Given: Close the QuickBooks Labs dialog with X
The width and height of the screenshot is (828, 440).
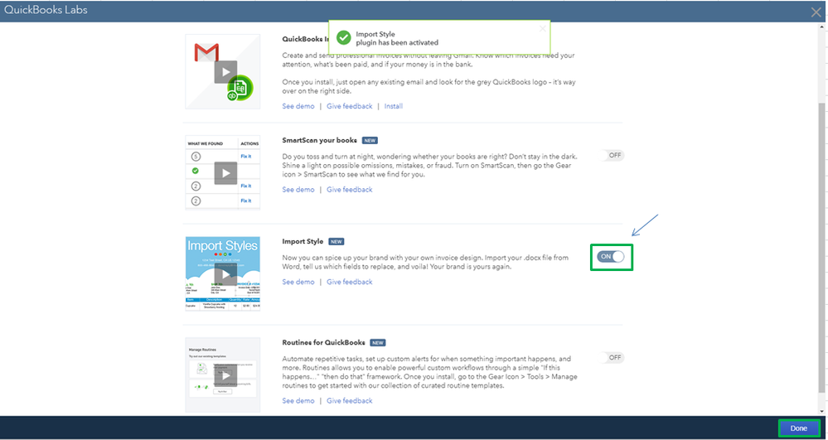Looking at the screenshot, I should pyautogui.click(x=816, y=12).
